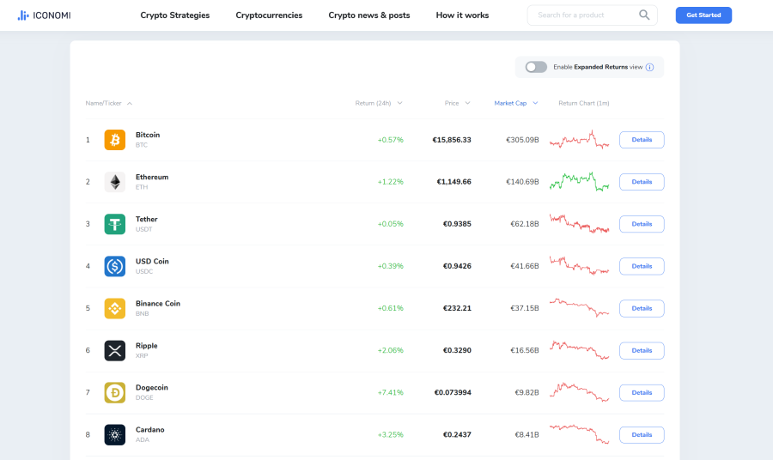Click Dogecoin's 1m return chart
This screenshot has height=460, width=773.
point(579,392)
